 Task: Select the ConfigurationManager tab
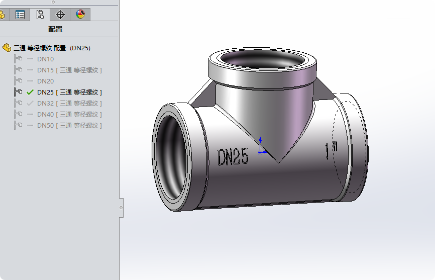(40, 15)
